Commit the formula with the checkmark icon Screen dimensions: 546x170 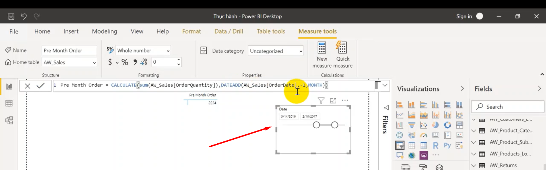coord(41,86)
